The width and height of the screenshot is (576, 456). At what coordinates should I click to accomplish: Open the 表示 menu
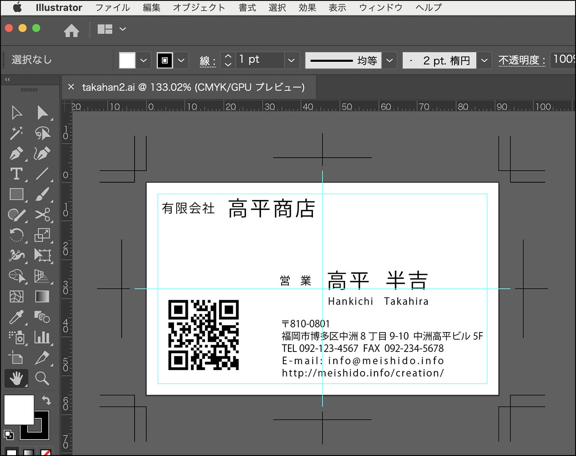[x=338, y=8]
